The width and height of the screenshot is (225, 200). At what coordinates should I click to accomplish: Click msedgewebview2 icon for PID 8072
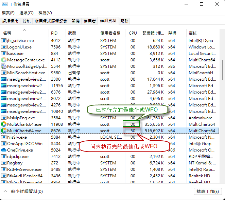[x=4, y=99]
